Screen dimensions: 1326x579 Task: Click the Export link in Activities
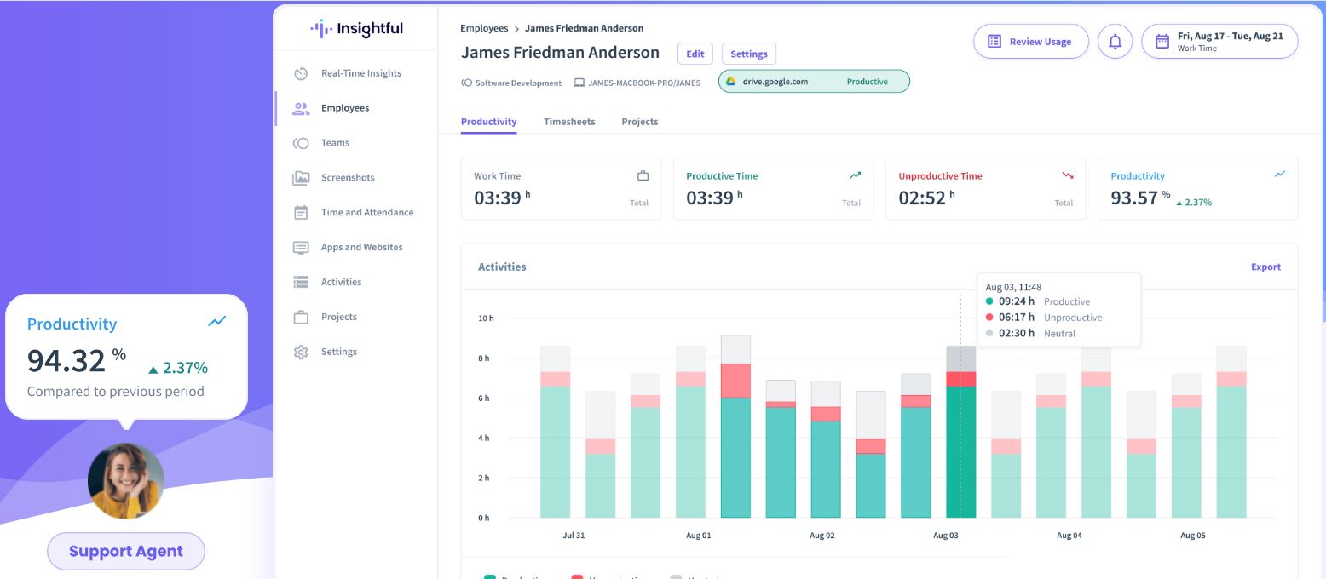tap(1265, 267)
